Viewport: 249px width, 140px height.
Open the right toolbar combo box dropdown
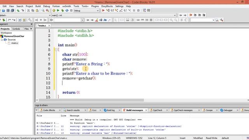[x=214, y=20]
